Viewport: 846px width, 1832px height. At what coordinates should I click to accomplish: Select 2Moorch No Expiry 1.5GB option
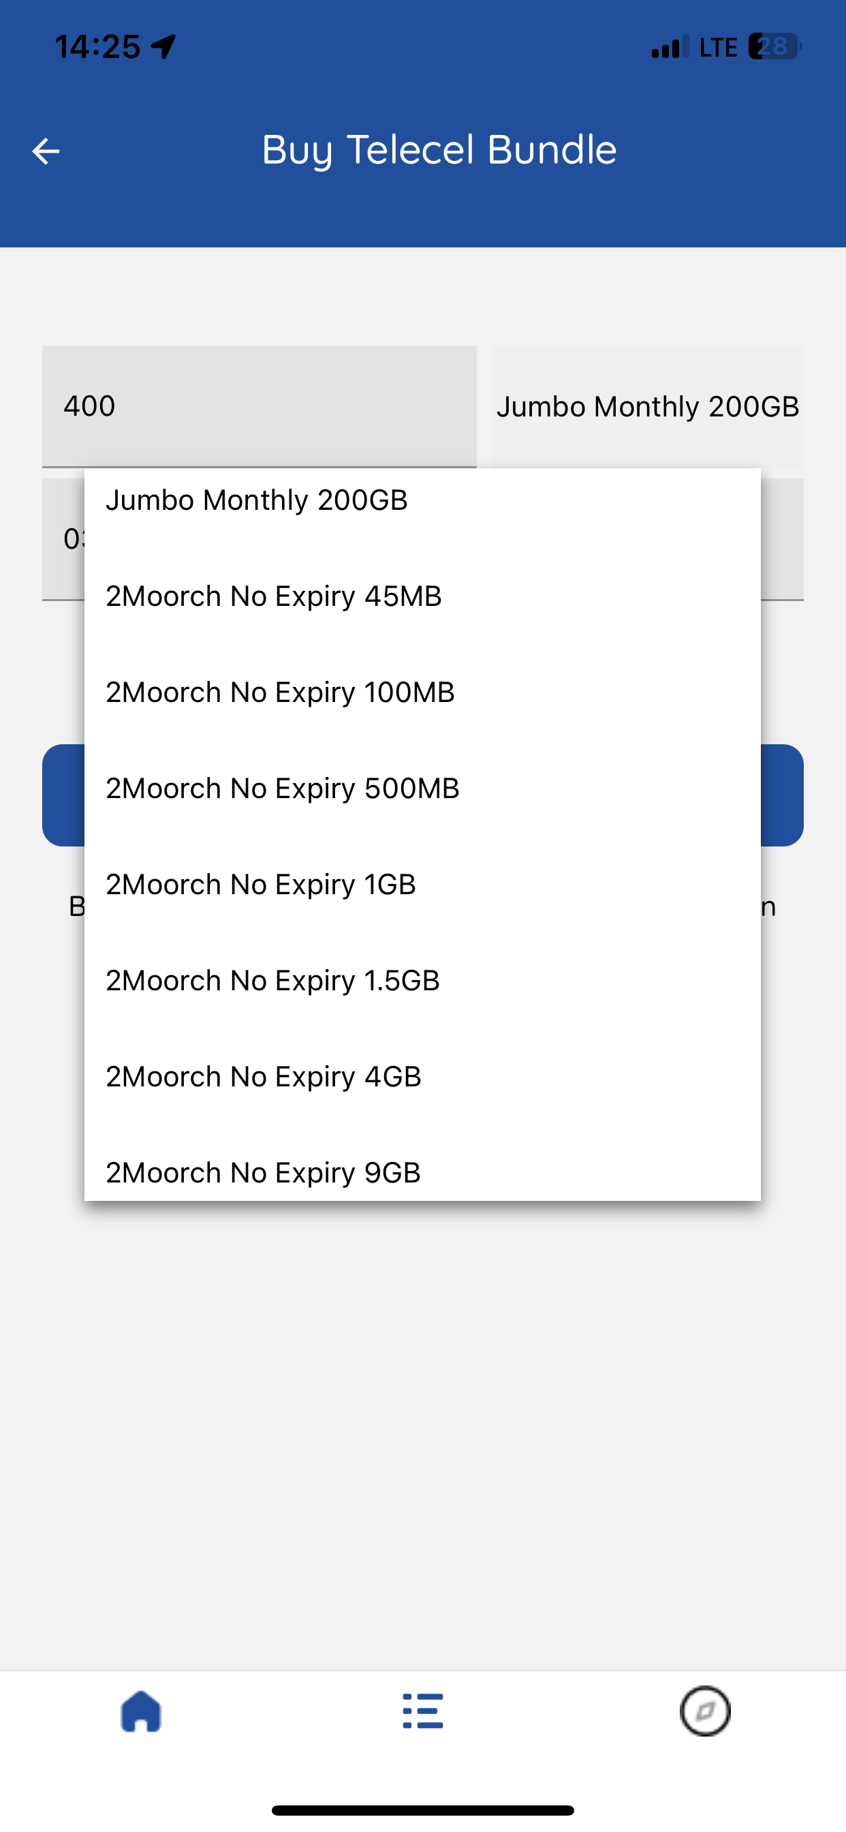[x=422, y=980]
